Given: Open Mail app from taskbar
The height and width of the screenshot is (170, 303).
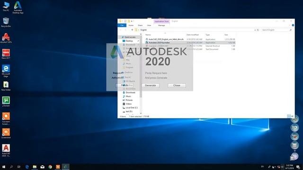Looking at the screenshot, I should tap(42, 167).
